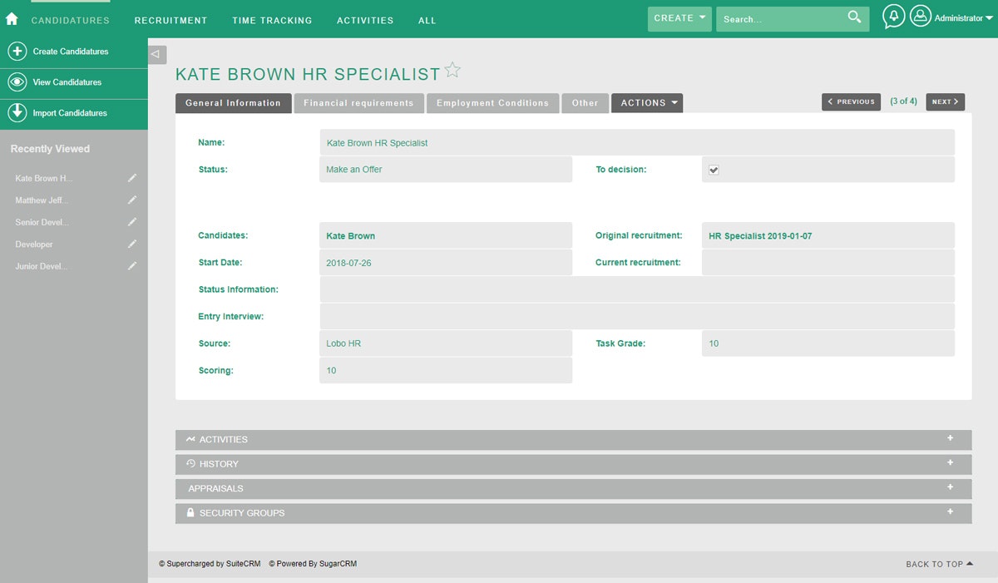Open the HR Specialist 2019-01-07 recruitment link
The image size is (998, 583).
[x=760, y=236]
